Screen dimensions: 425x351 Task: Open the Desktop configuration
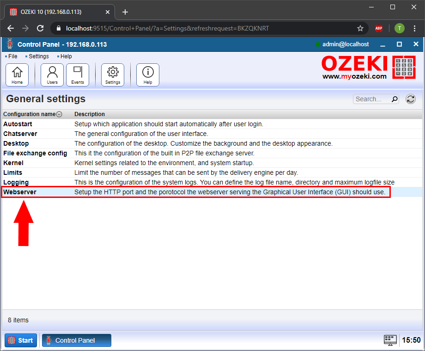[16, 143]
